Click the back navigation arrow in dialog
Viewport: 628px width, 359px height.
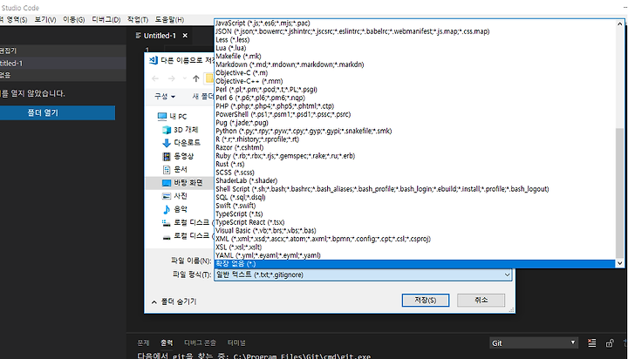pos(155,78)
